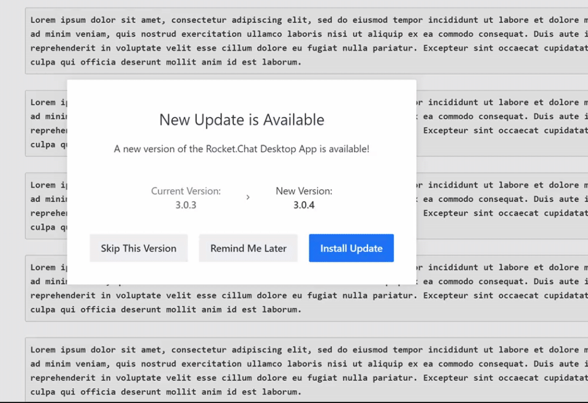The image size is (588, 403).
Task: Click the last Lorem ipsum paragraph at bottom
Action: (x=308, y=371)
